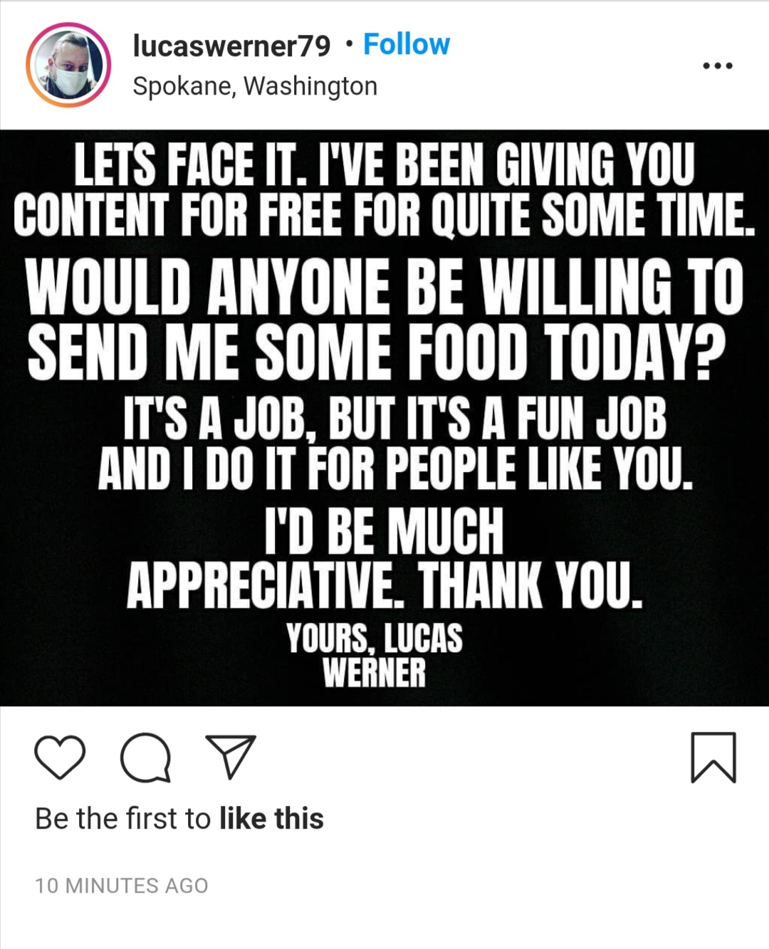This screenshot has width=769, height=949.
Task: Like the post with the heart icon
Action: click(x=60, y=757)
